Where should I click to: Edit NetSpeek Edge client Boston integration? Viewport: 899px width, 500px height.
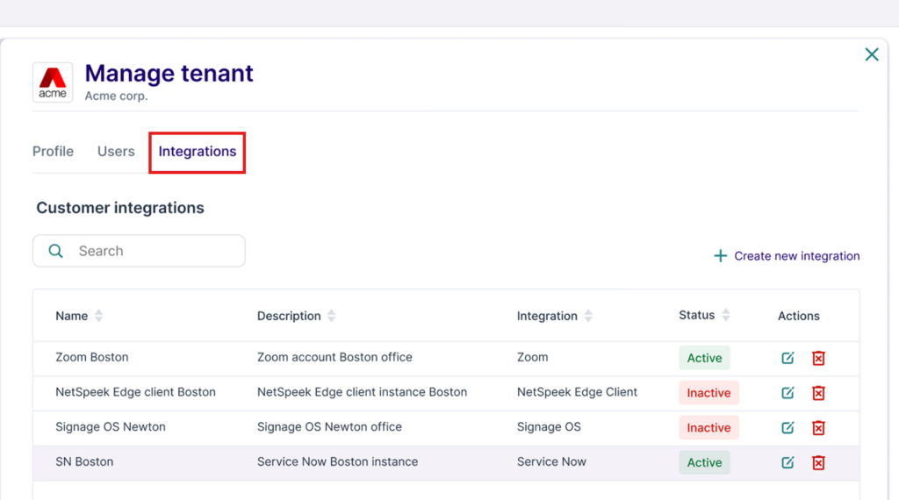[x=788, y=393]
